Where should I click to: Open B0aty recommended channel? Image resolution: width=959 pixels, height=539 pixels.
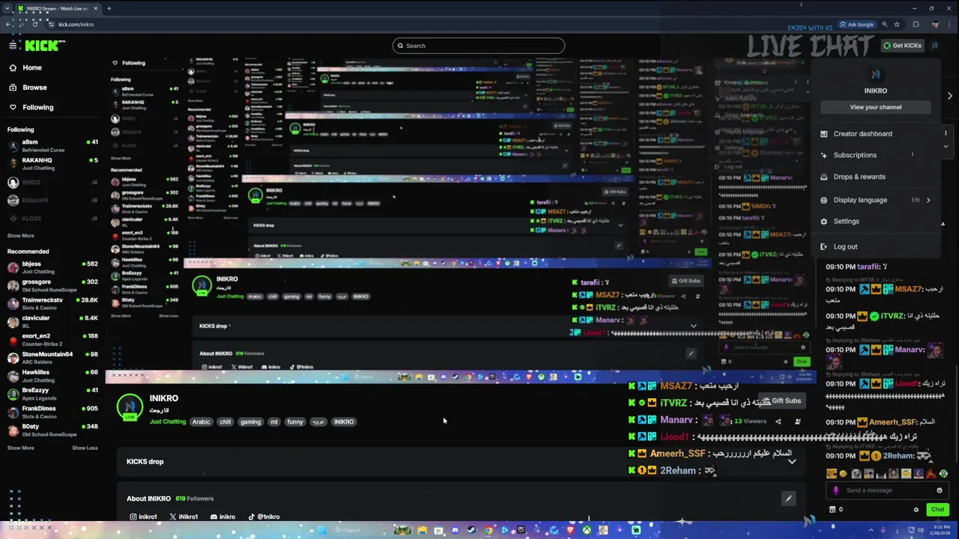coord(52,430)
